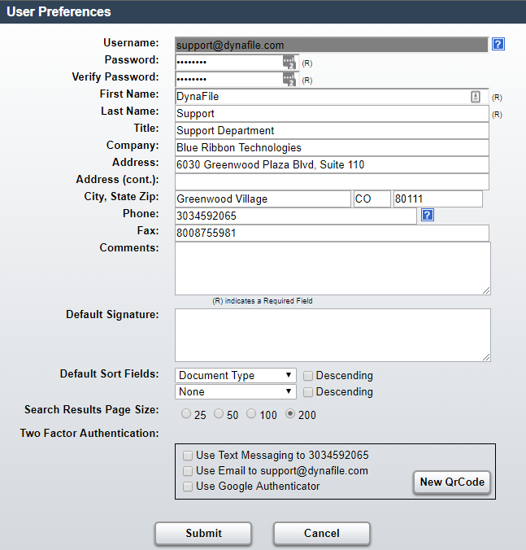Screen dimensions: 526x550
Task: Select page size 50 radio button
Action: (219, 414)
